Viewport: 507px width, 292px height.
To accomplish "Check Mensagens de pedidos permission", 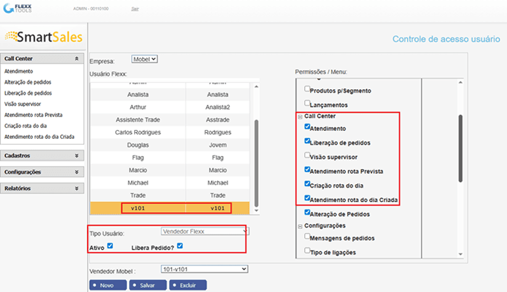I will click(307, 236).
